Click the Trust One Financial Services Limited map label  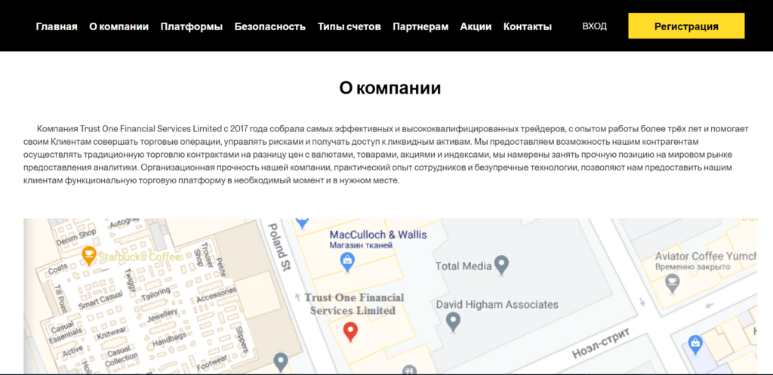tap(354, 304)
